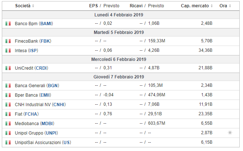Select the Martedì 5 Febbraio 2019 date row
243x151 pixels.
point(121,32)
